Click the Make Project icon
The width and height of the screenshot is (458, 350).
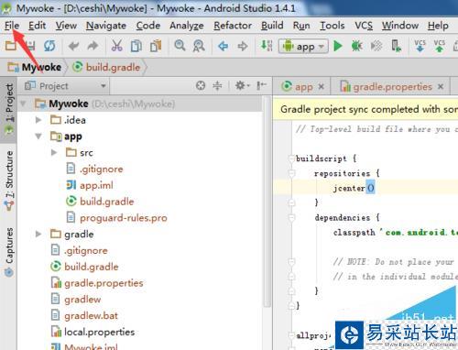tap(267, 46)
